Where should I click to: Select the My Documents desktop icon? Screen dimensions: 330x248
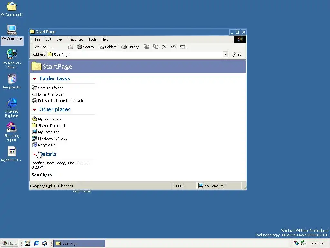coord(12,9)
